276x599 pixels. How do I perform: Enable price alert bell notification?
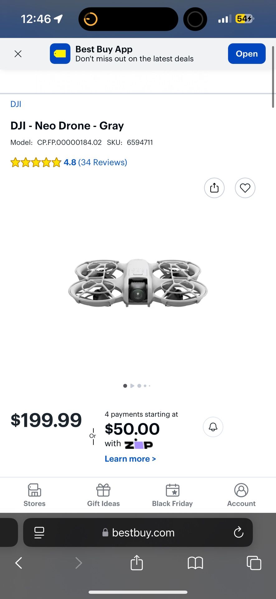click(x=213, y=427)
